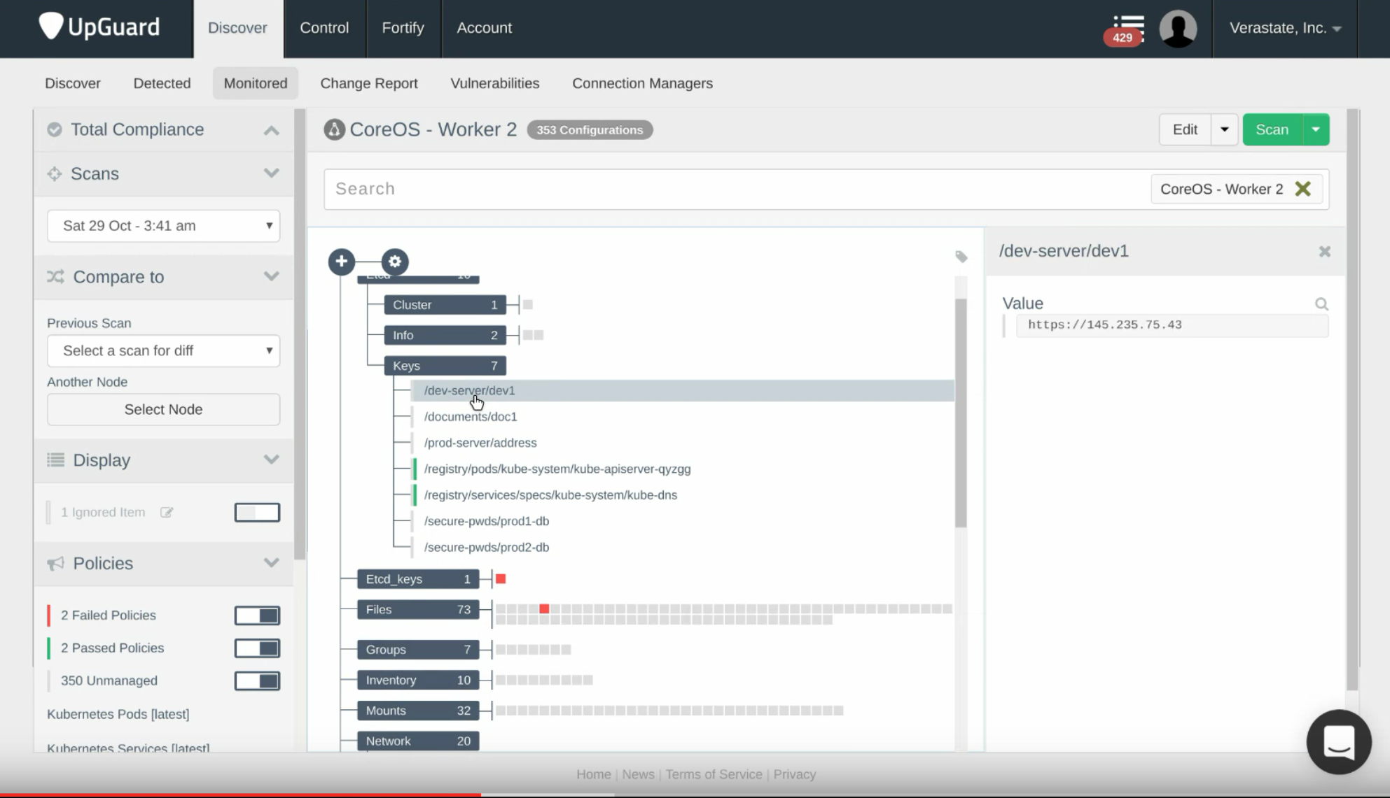Expand the Scans section chevron
1390x798 pixels.
click(271, 173)
